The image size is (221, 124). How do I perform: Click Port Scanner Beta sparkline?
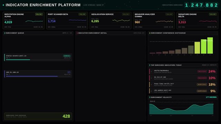click(x=78, y=20)
